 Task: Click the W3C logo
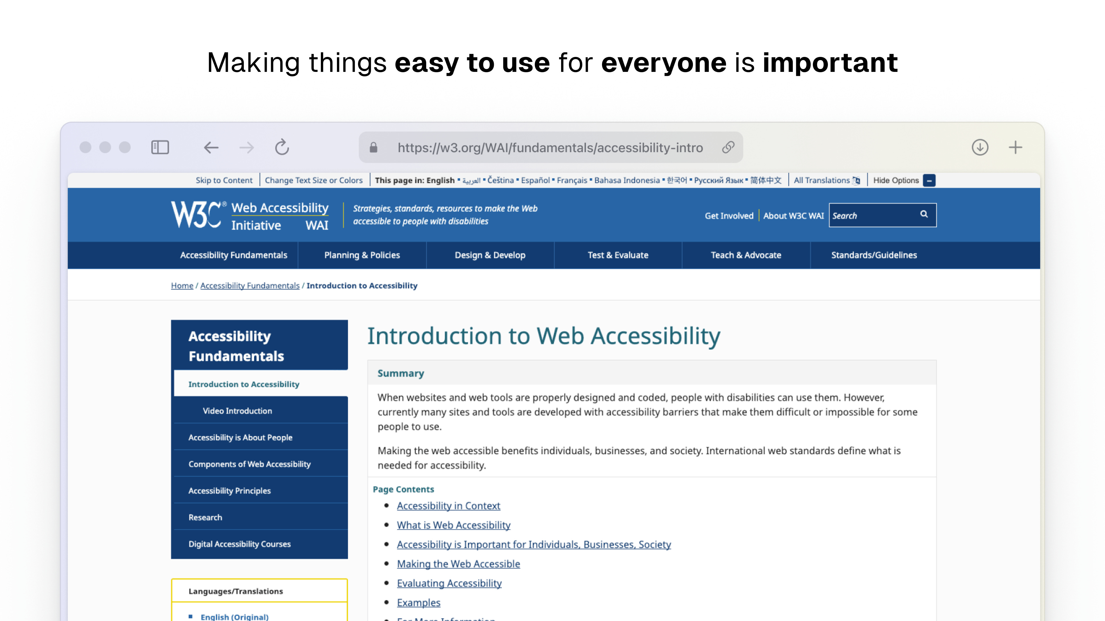(198, 214)
